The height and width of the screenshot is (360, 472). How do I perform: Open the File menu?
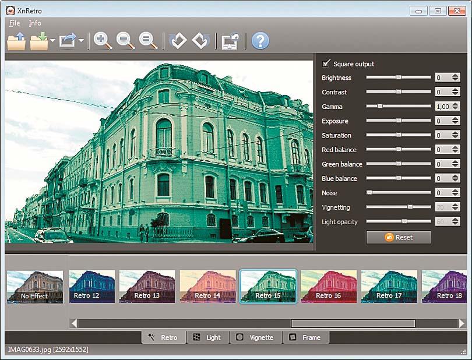pos(15,23)
